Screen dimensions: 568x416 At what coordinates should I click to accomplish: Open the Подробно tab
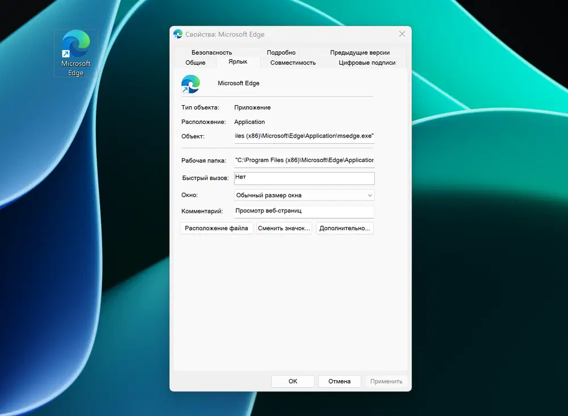click(x=281, y=52)
